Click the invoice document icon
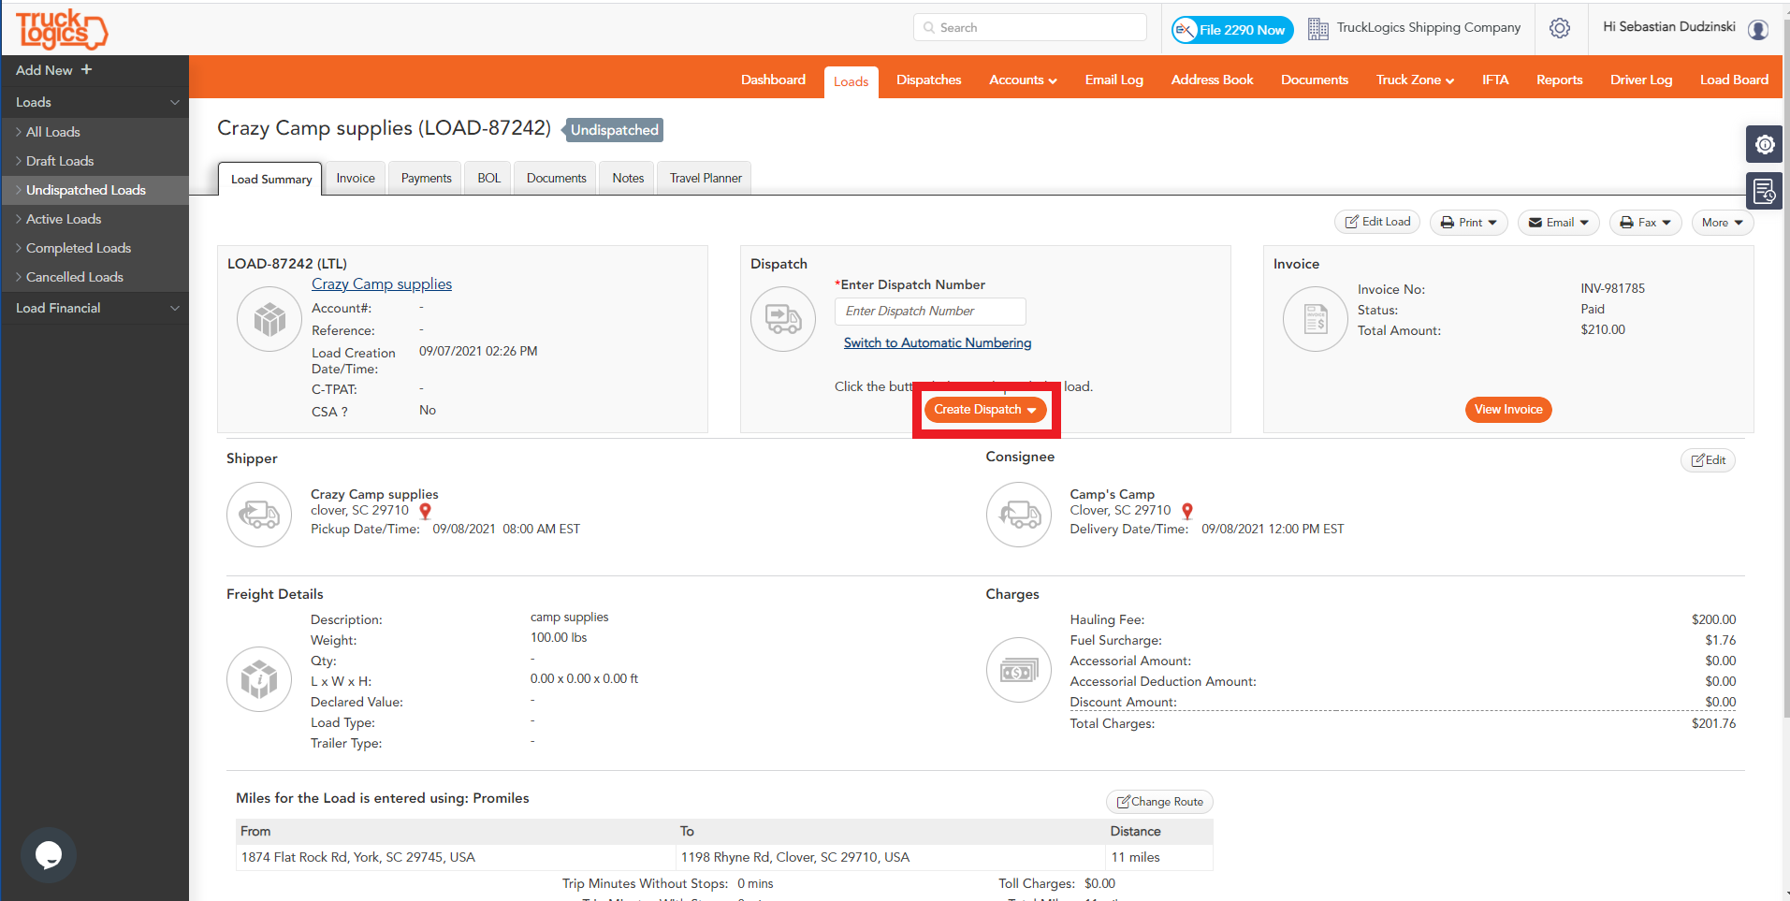Viewport: 1790px width, 901px height. tap(1316, 319)
